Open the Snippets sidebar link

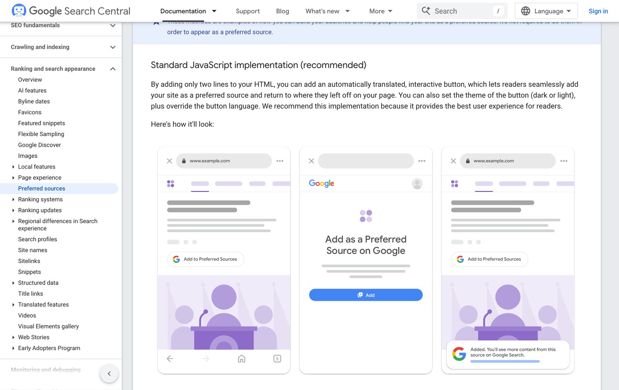tap(29, 272)
